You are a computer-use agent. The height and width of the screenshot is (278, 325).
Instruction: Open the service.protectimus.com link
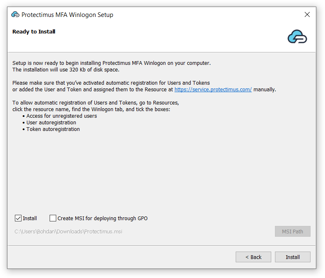[x=213, y=89]
